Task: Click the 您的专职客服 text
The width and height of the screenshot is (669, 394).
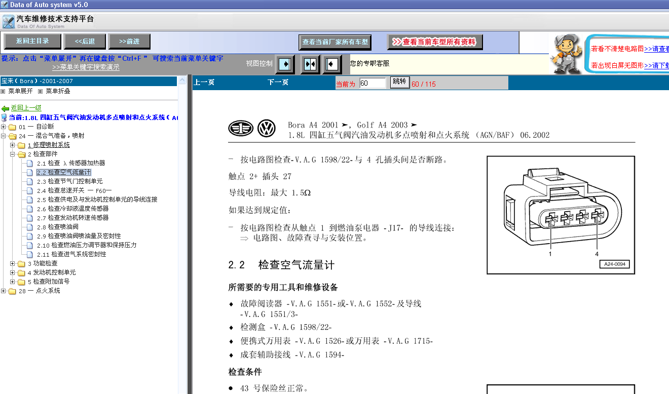Action: tap(370, 63)
